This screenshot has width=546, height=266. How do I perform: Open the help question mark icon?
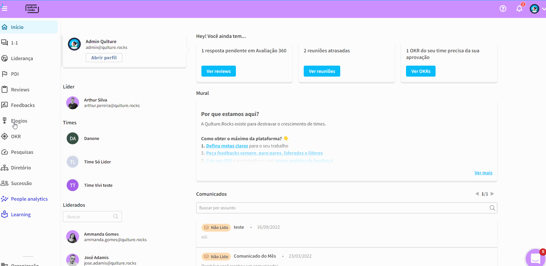pyautogui.click(x=503, y=9)
